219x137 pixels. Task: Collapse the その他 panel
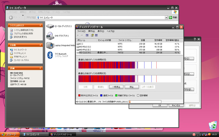(x=40, y=45)
